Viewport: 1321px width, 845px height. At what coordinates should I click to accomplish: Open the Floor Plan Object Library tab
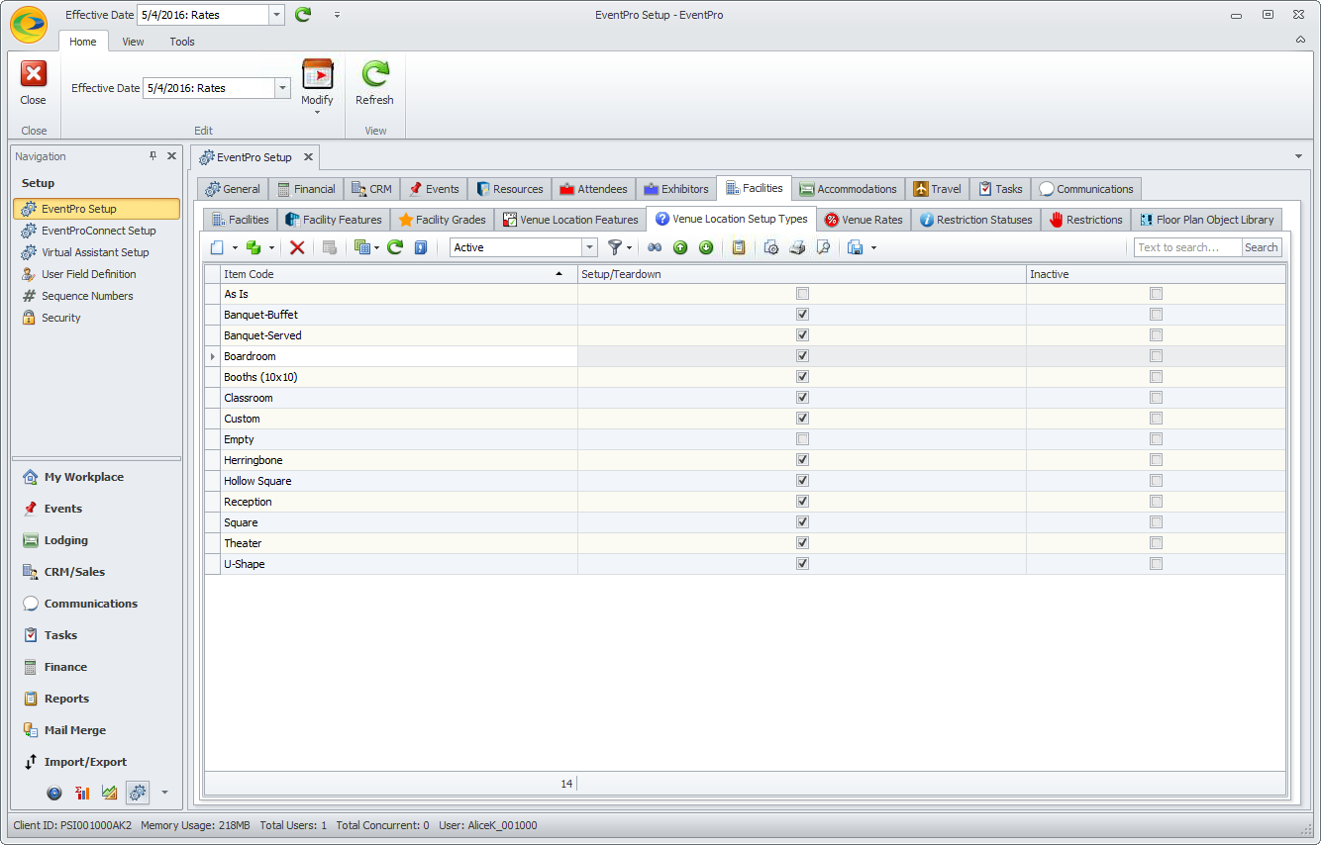pyautogui.click(x=1206, y=220)
